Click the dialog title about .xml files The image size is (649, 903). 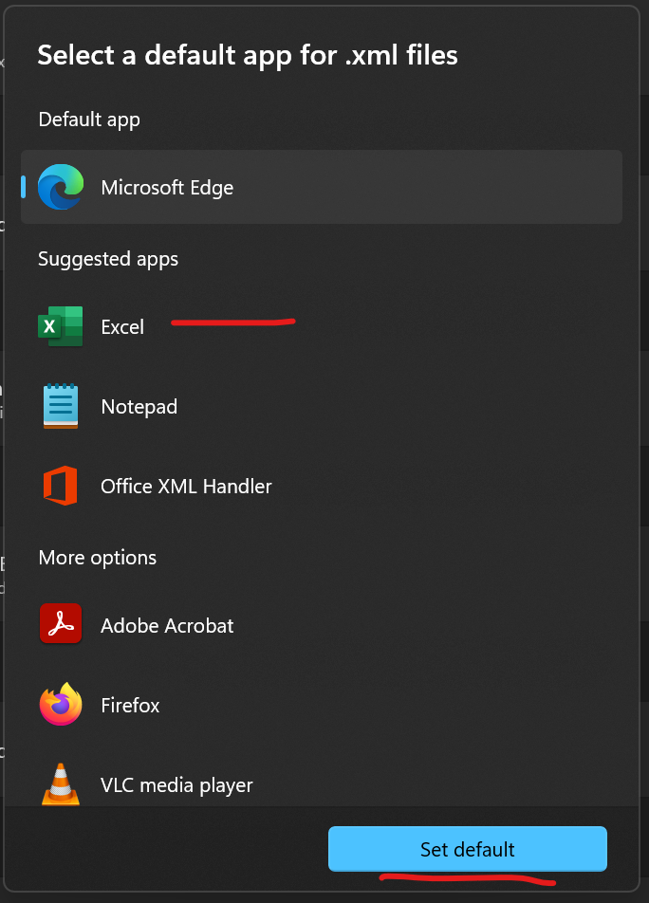[248, 55]
